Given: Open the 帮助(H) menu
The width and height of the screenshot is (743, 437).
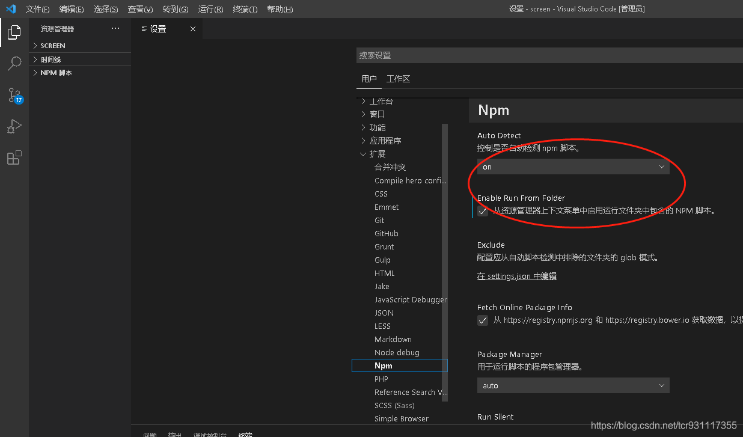Looking at the screenshot, I should (x=280, y=9).
